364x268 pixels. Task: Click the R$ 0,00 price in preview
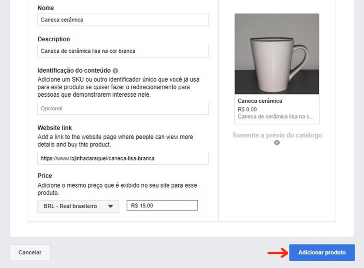tap(247, 109)
